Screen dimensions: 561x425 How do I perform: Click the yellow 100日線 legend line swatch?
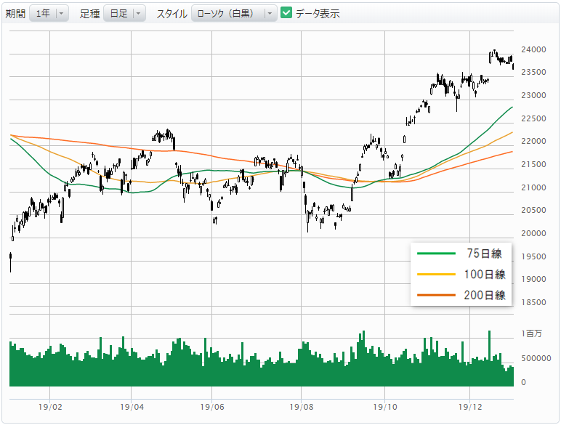[x=436, y=275]
